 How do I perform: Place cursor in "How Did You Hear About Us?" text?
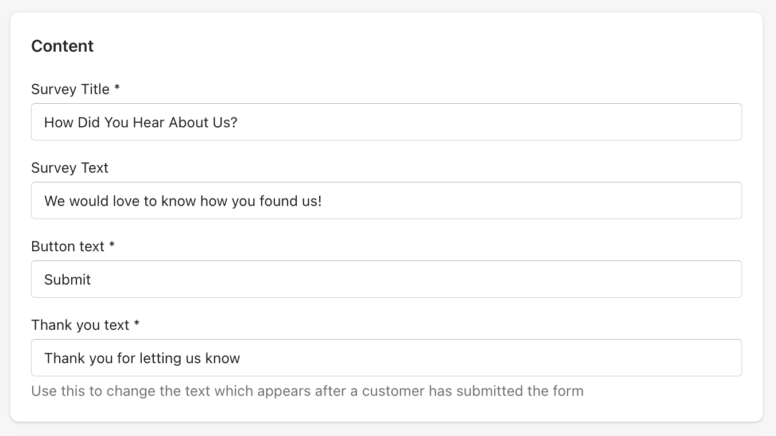(x=141, y=122)
